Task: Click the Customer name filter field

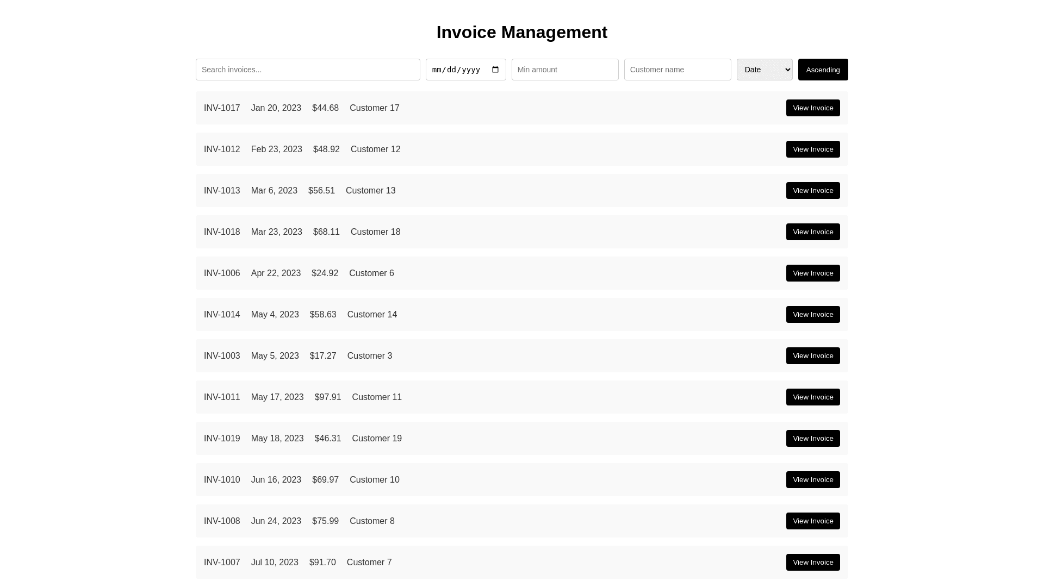Action: (x=677, y=70)
